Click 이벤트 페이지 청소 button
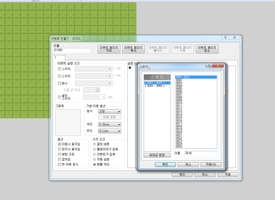The width and height of the screenshot is (275, 200). coord(207,49)
